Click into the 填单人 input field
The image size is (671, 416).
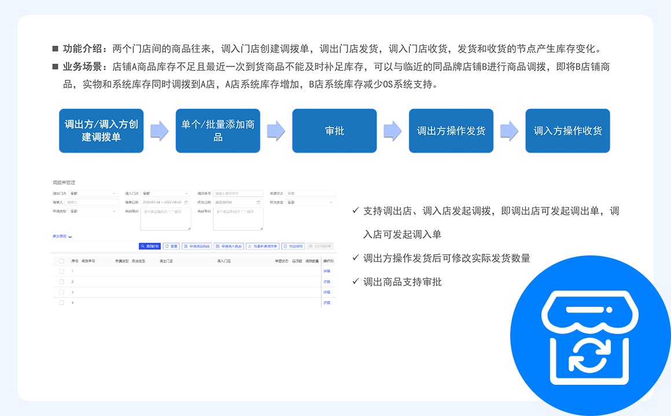point(91,202)
